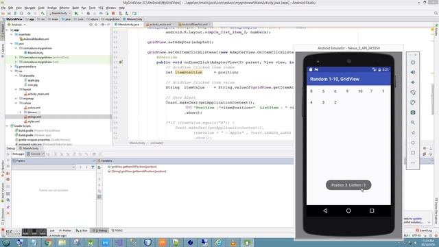Open the TODO tool window tab
Viewport: 439px width, 247px height.
pyautogui.click(x=117, y=231)
